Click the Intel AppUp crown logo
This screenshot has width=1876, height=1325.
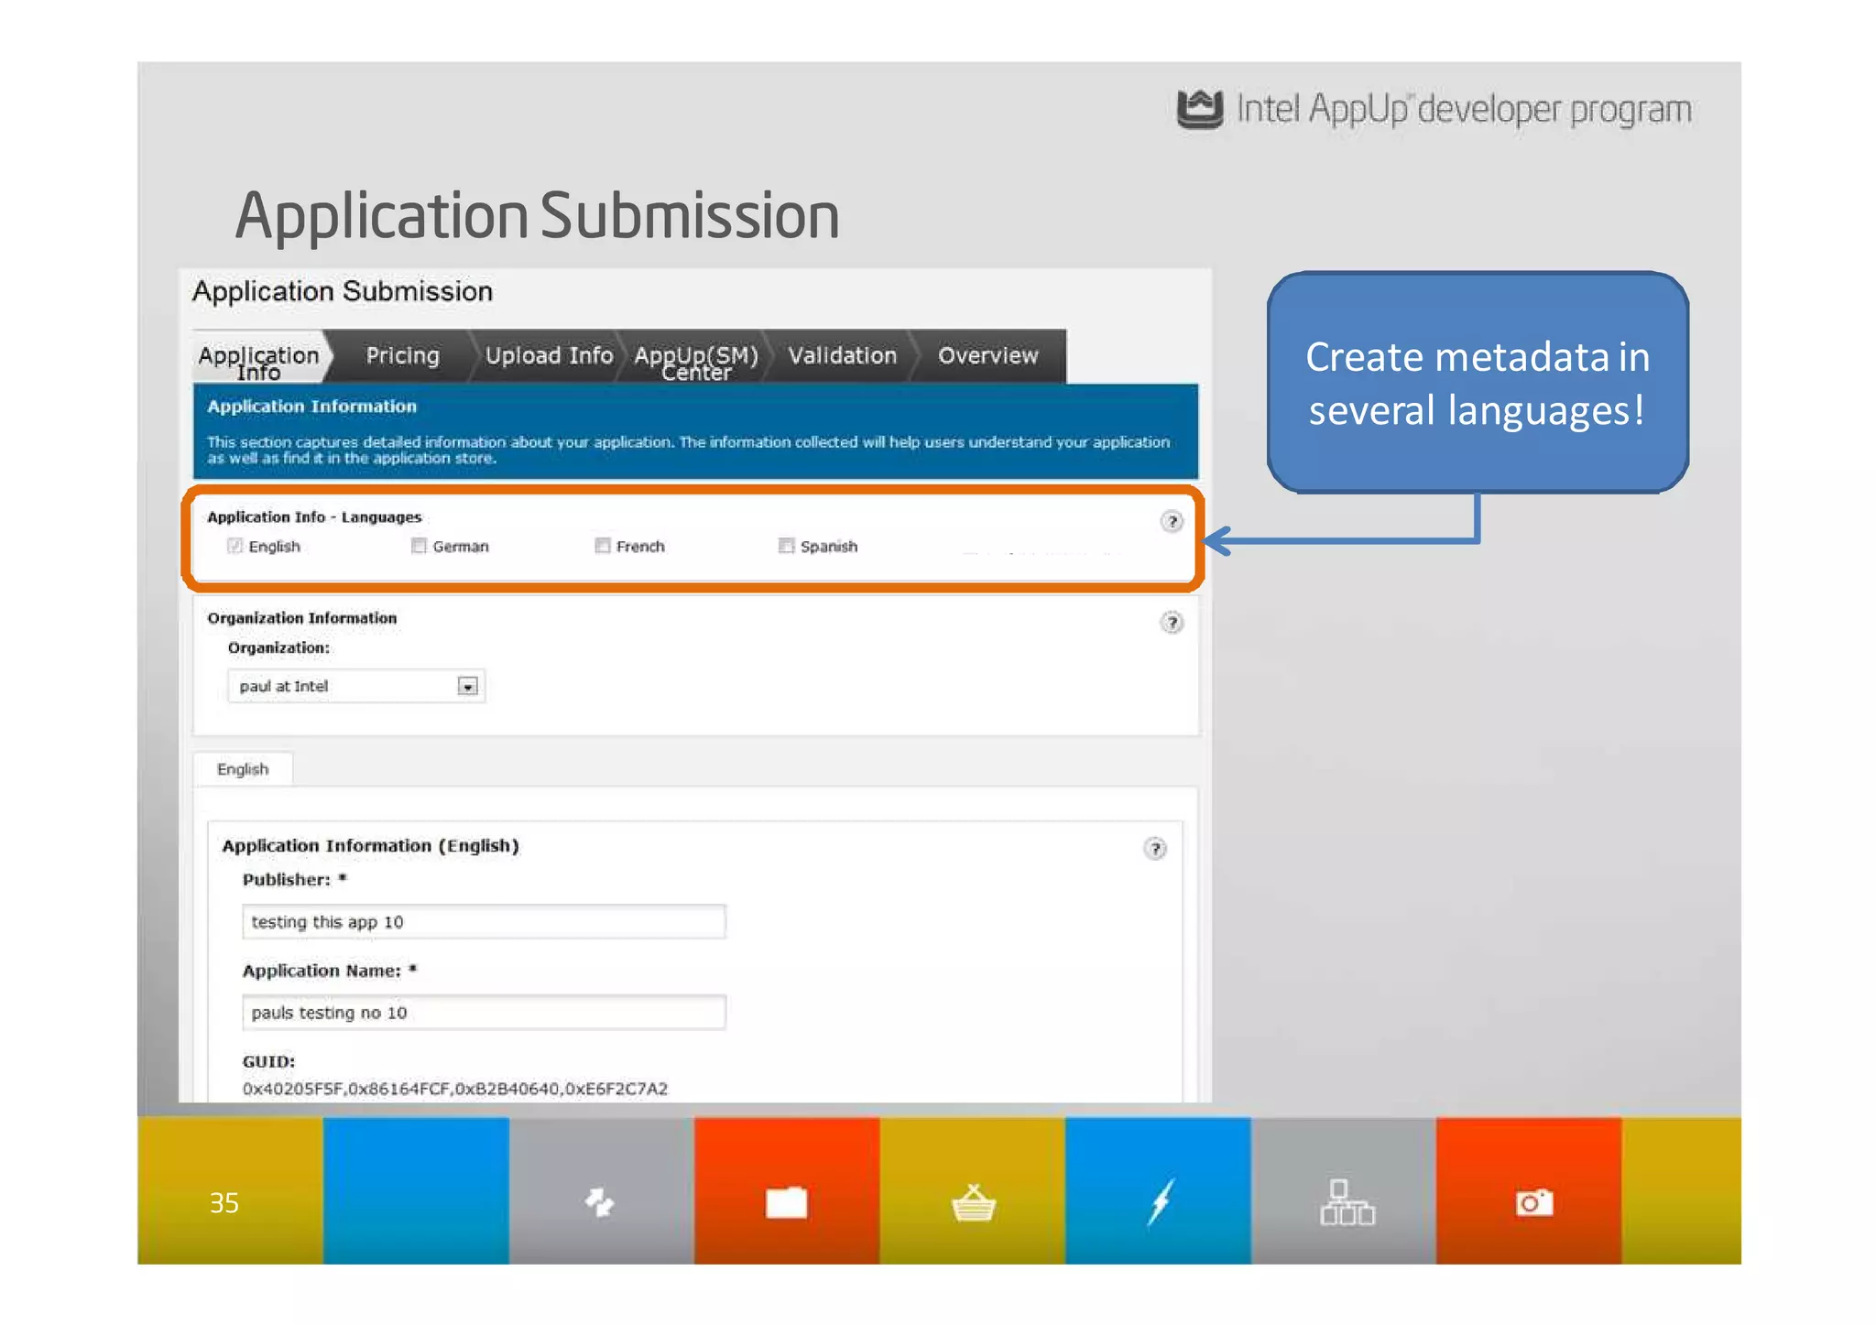pos(1200,109)
